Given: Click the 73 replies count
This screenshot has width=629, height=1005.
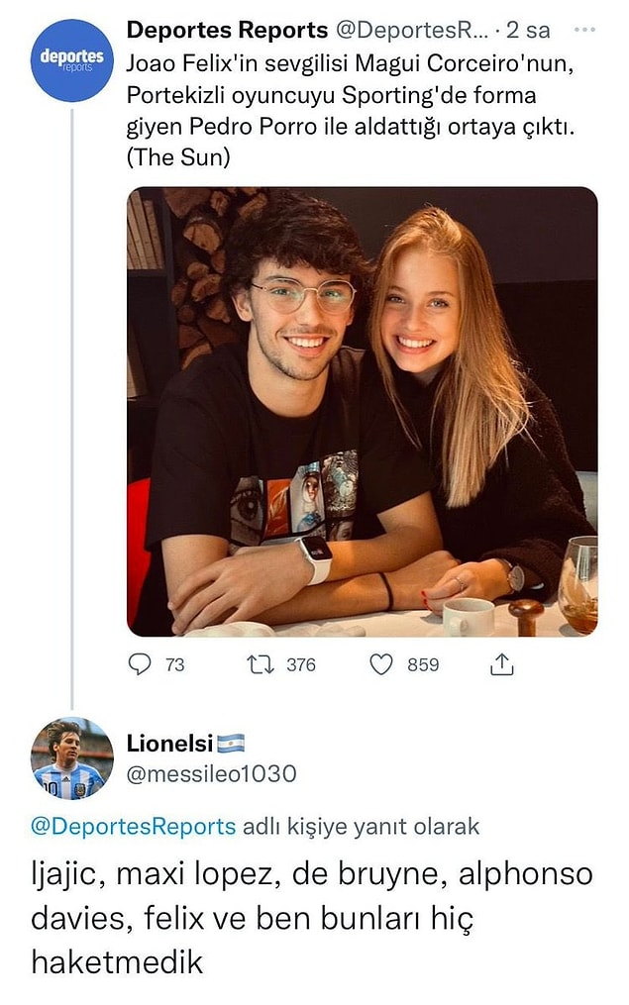Looking at the screenshot, I should click(x=175, y=665).
